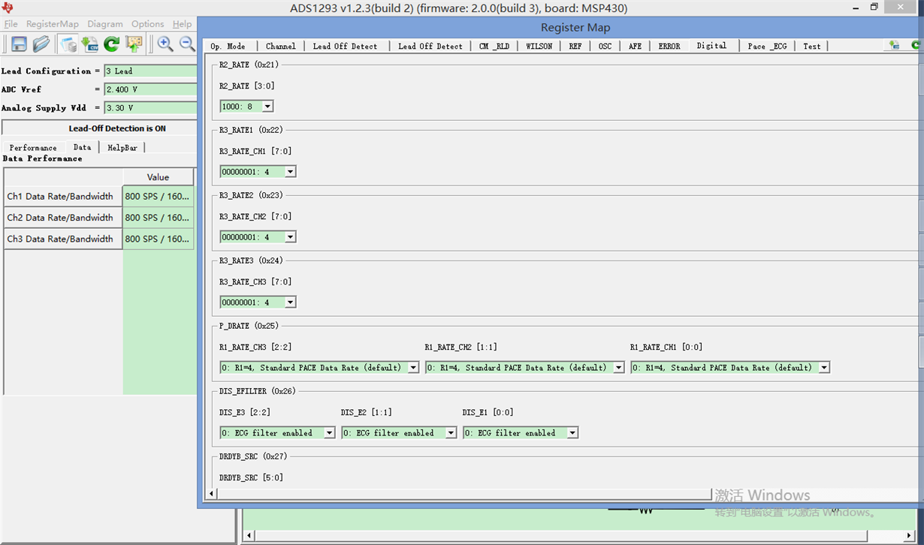
Task: Restore down the ADS1293 main window
Action: tap(874, 8)
